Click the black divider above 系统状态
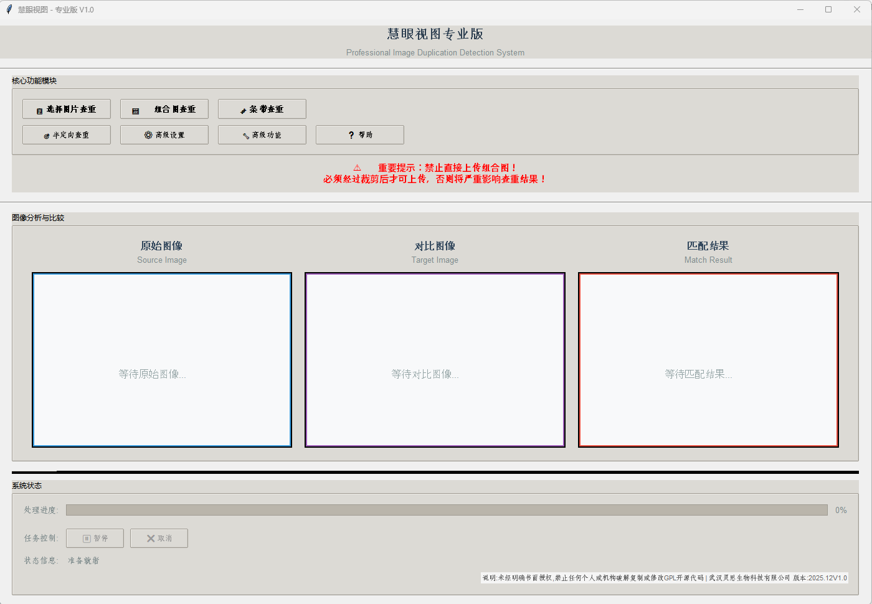872x604 pixels. click(x=435, y=472)
